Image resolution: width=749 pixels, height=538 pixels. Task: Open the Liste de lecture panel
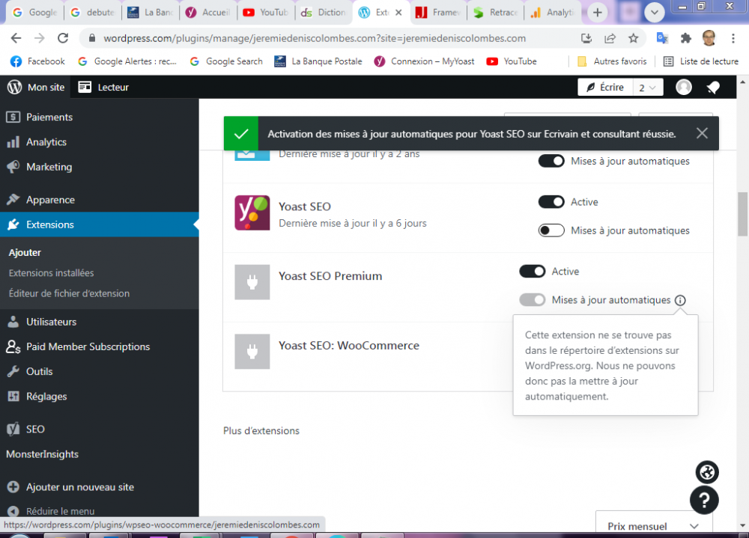(x=701, y=61)
